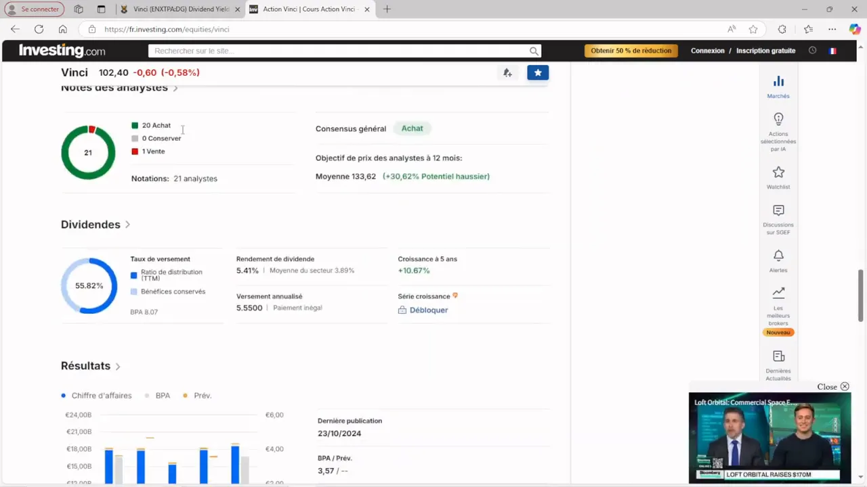Click Obtenir 50 % de réduction button
Image resolution: width=867 pixels, height=487 pixels.
pyautogui.click(x=631, y=51)
